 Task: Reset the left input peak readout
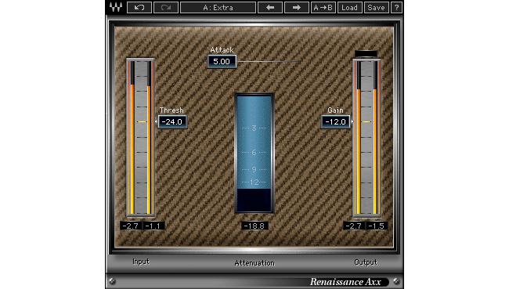(x=131, y=226)
